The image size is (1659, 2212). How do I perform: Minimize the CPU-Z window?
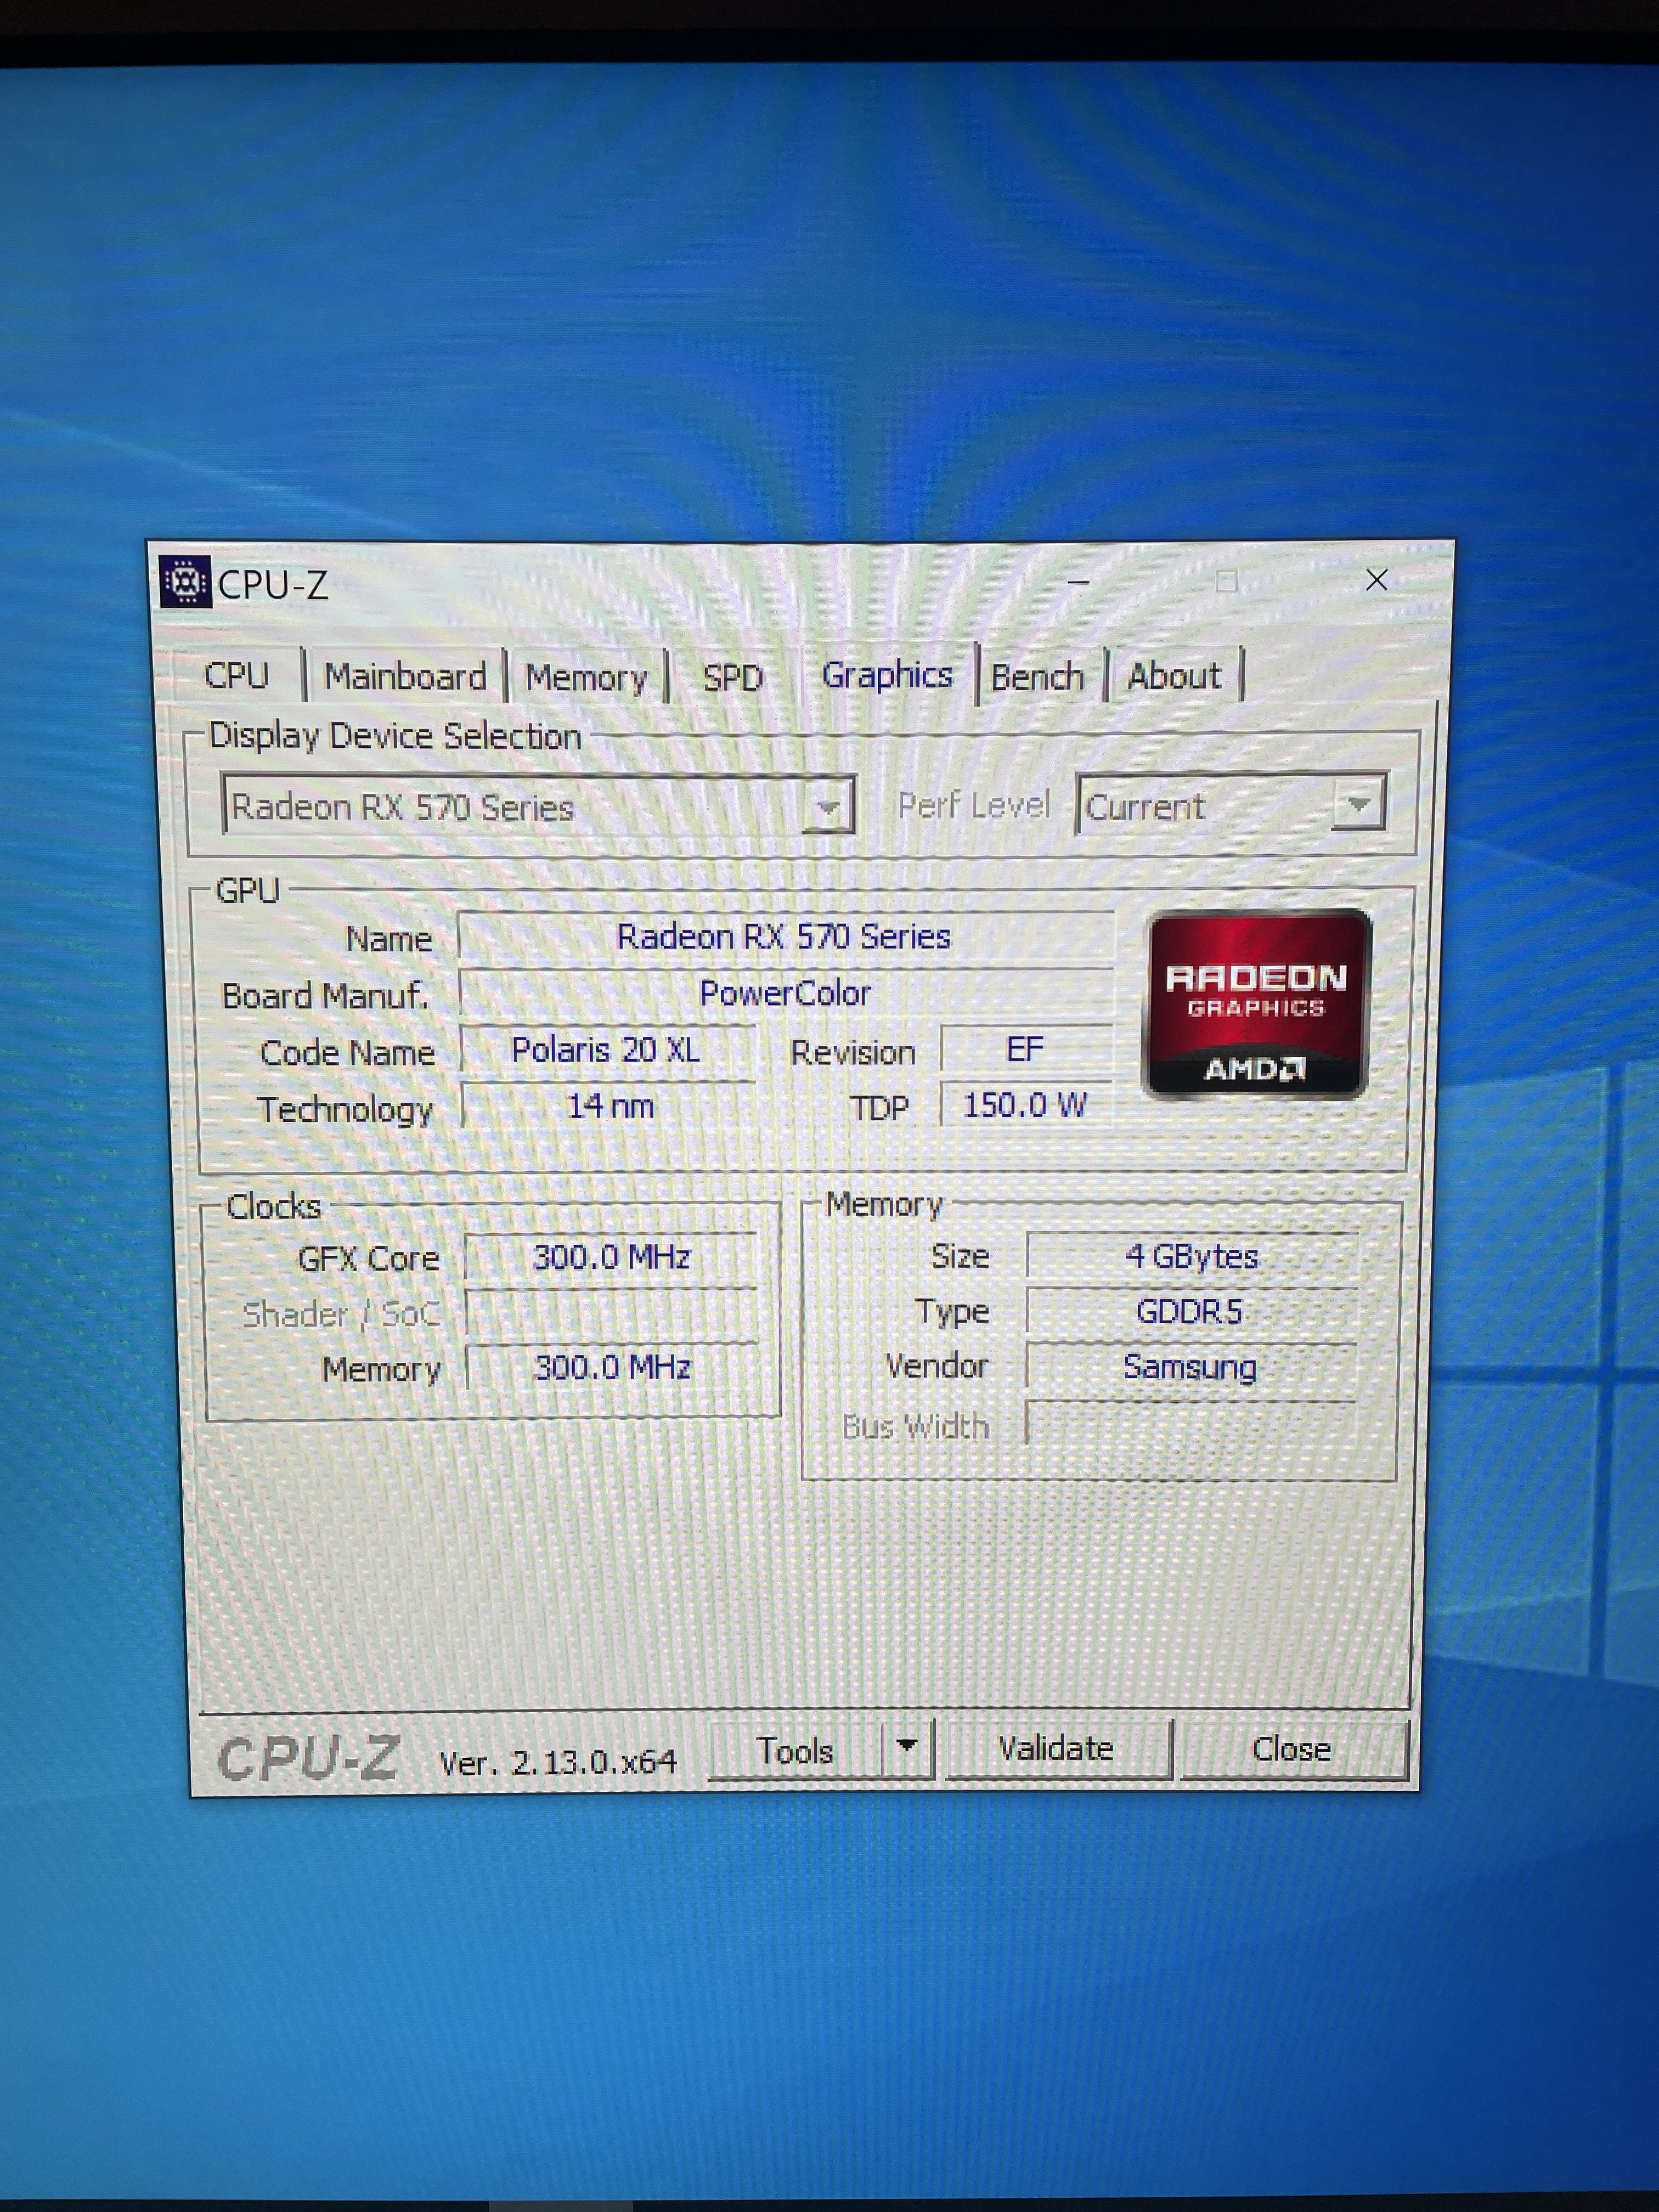tap(1078, 581)
